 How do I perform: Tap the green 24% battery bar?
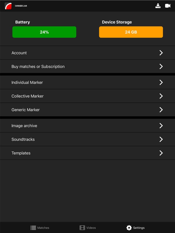tap(44, 32)
